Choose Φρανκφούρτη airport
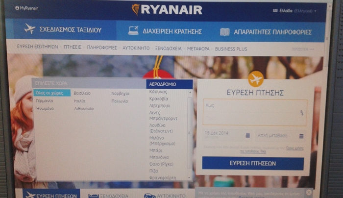This screenshot has width=343, height=198. pyautogui.click(x=163, y=178)
